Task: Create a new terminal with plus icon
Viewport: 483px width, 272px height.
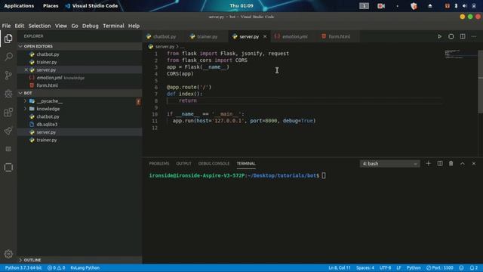Action: tap(428, 163)
